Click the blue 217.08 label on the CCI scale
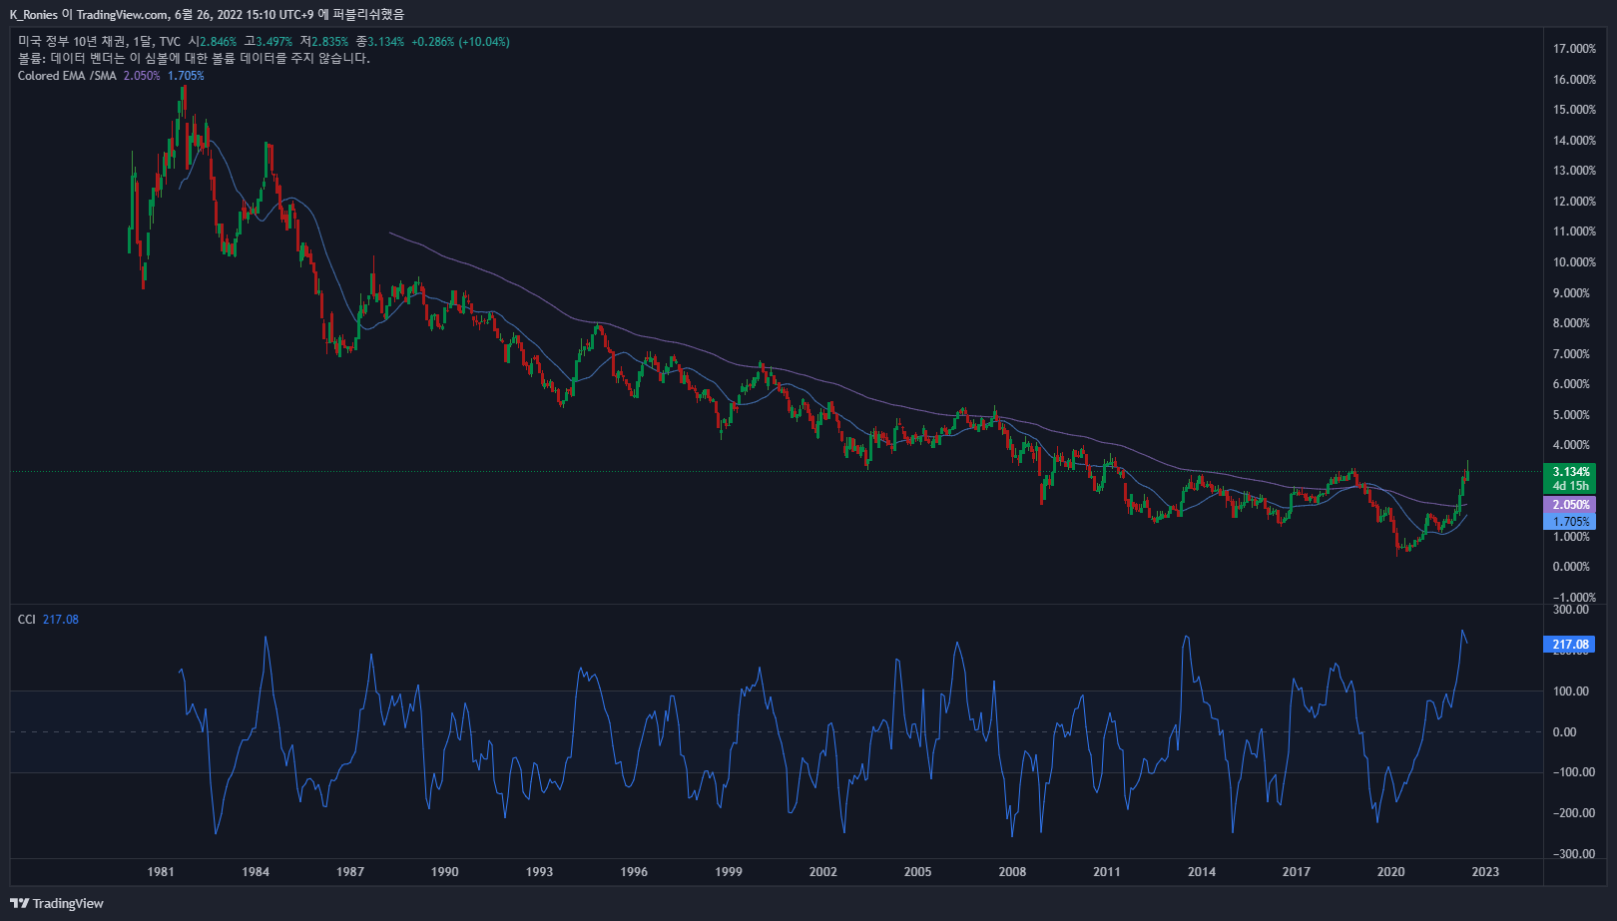The width and height of the screenshot is (1617, 921). [x=1570, y=645]
